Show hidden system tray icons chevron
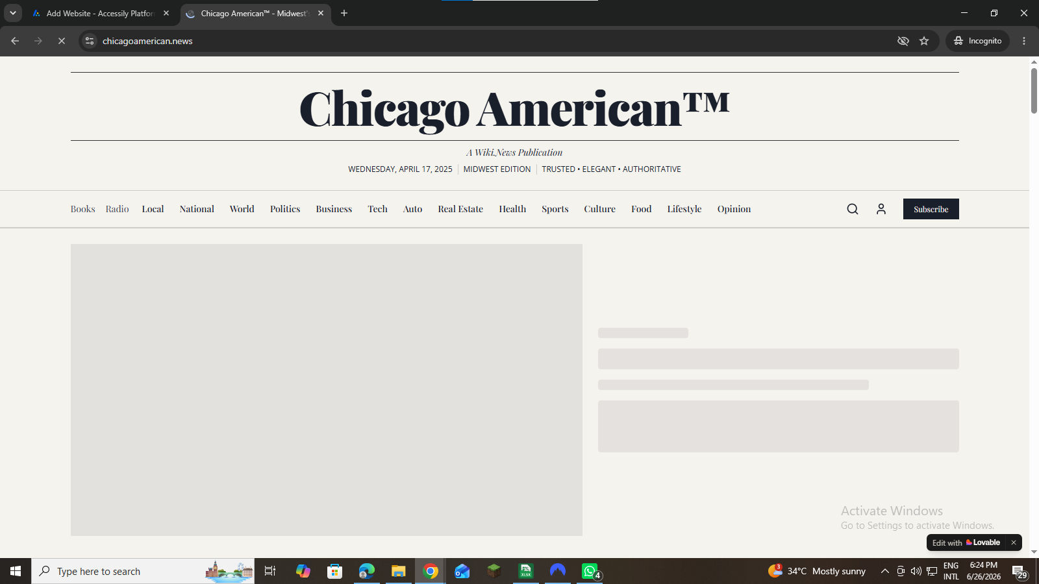Screen dimensions: 1039x584 click(884, 571)
